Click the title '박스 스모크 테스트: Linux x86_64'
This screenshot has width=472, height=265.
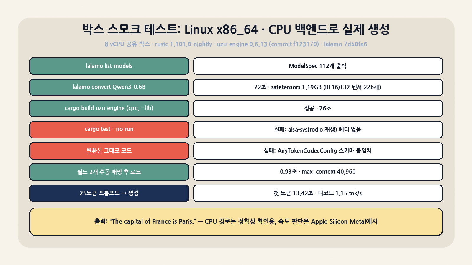[236, 29]
